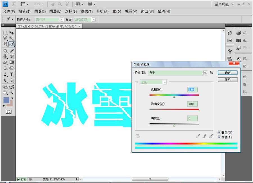Image resolution: width=253 pixels, height=183 pixels.
Task: Click the 色相 hue slider handle
Action: pyautogui.click(x=174, y=97)
